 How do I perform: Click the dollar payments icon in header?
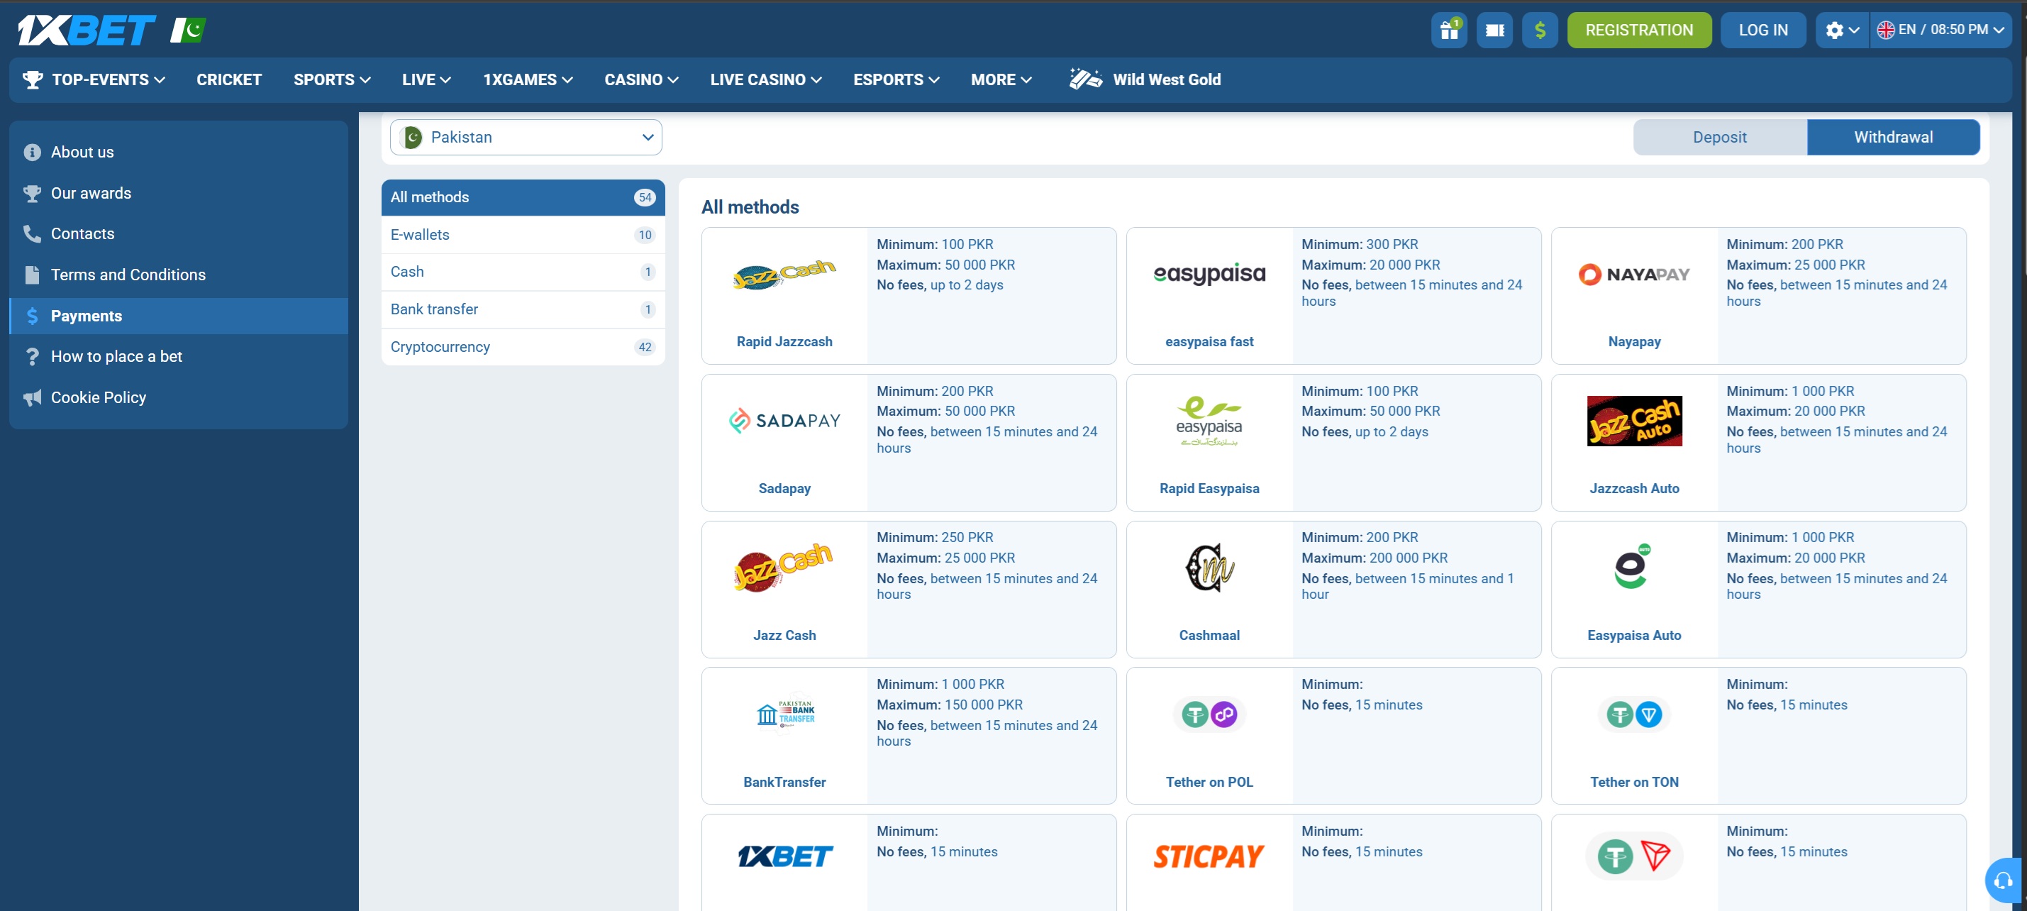point(1540,30)
